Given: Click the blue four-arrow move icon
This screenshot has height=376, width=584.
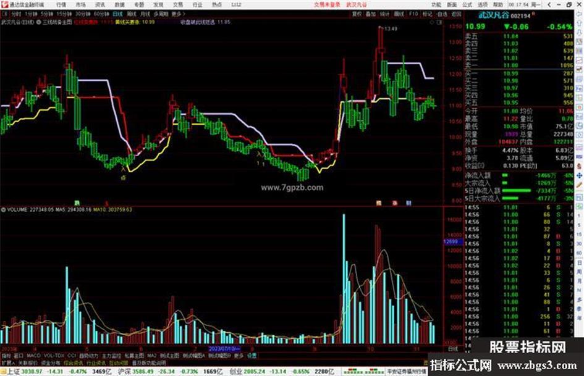Looking at the screenshot, I should [x=580, y=175].
